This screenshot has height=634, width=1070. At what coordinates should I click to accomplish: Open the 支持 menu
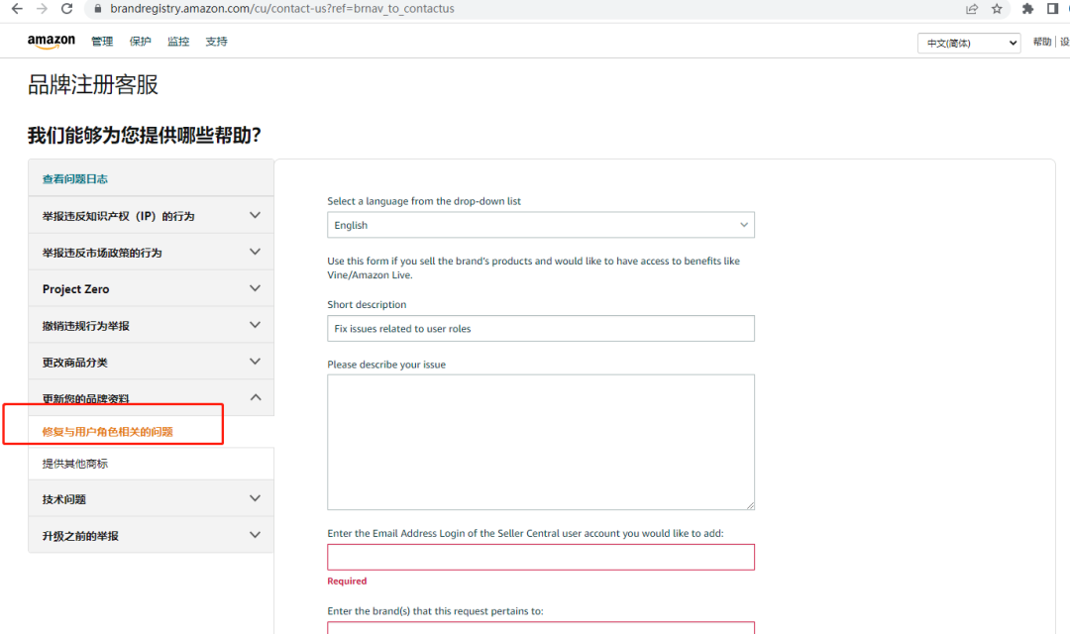[216, 42]
